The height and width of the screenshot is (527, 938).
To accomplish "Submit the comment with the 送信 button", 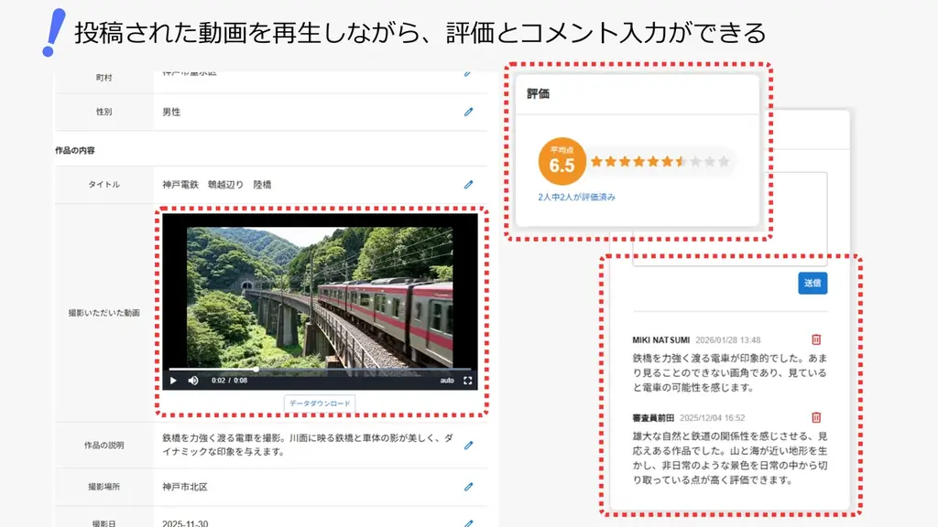I will (812, 284).
